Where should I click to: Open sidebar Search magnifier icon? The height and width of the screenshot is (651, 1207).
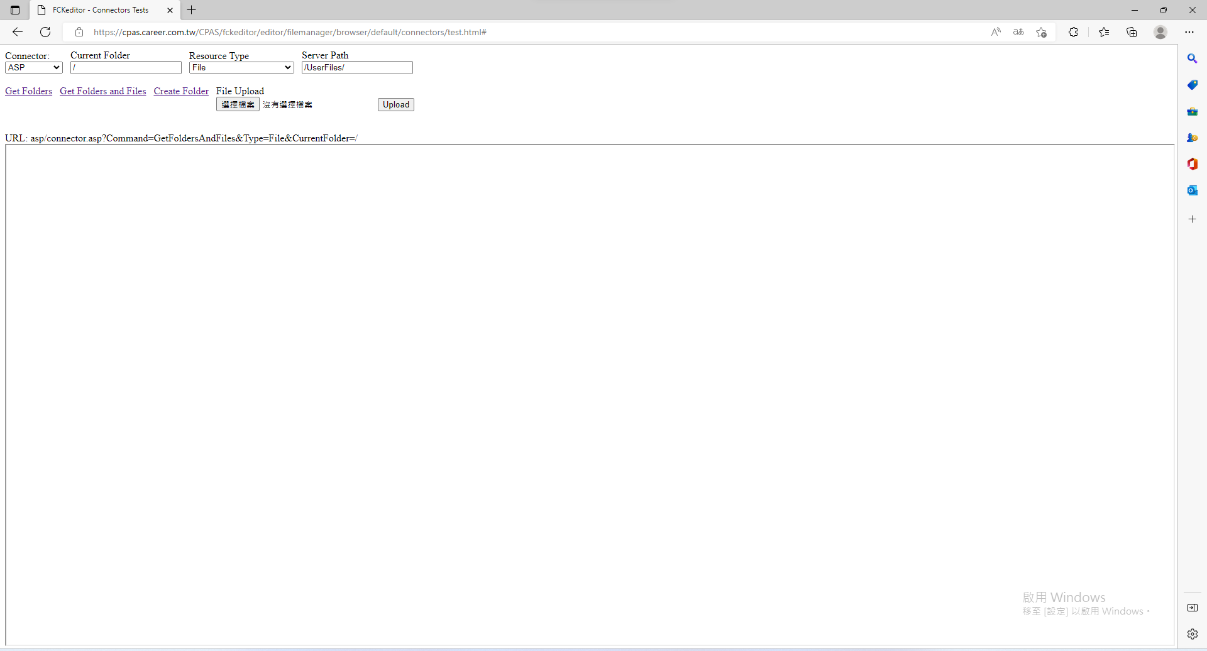(x=1193, y=58)
